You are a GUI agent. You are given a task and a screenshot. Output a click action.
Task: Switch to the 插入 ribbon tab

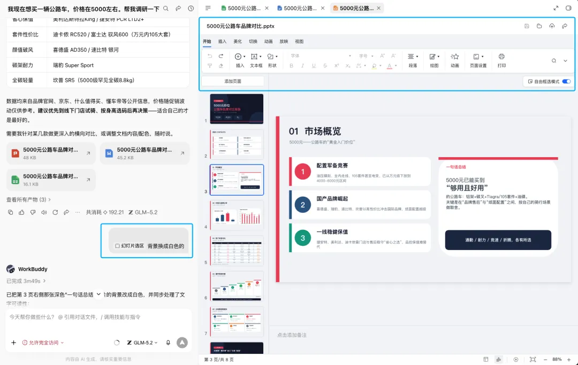point(222,42)
